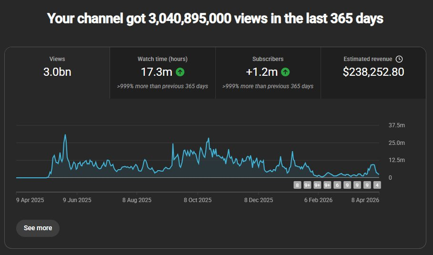The image size is (433, 255).
Task: Open the video marker badge labeled 8
Action: click(x=297, y=185)
